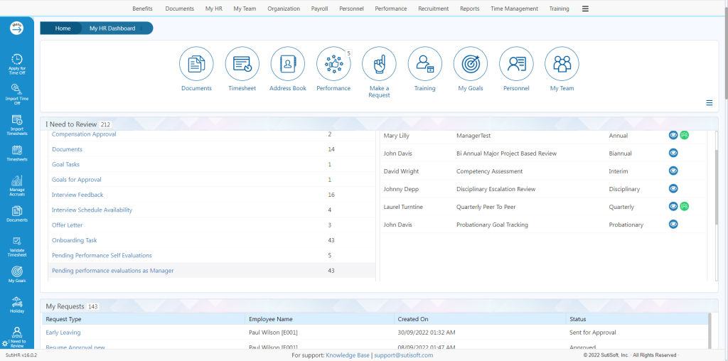This screenshot has height=361, width=728.
Task: Open the My Goals target icon
Action: click(x=471, y=65)
